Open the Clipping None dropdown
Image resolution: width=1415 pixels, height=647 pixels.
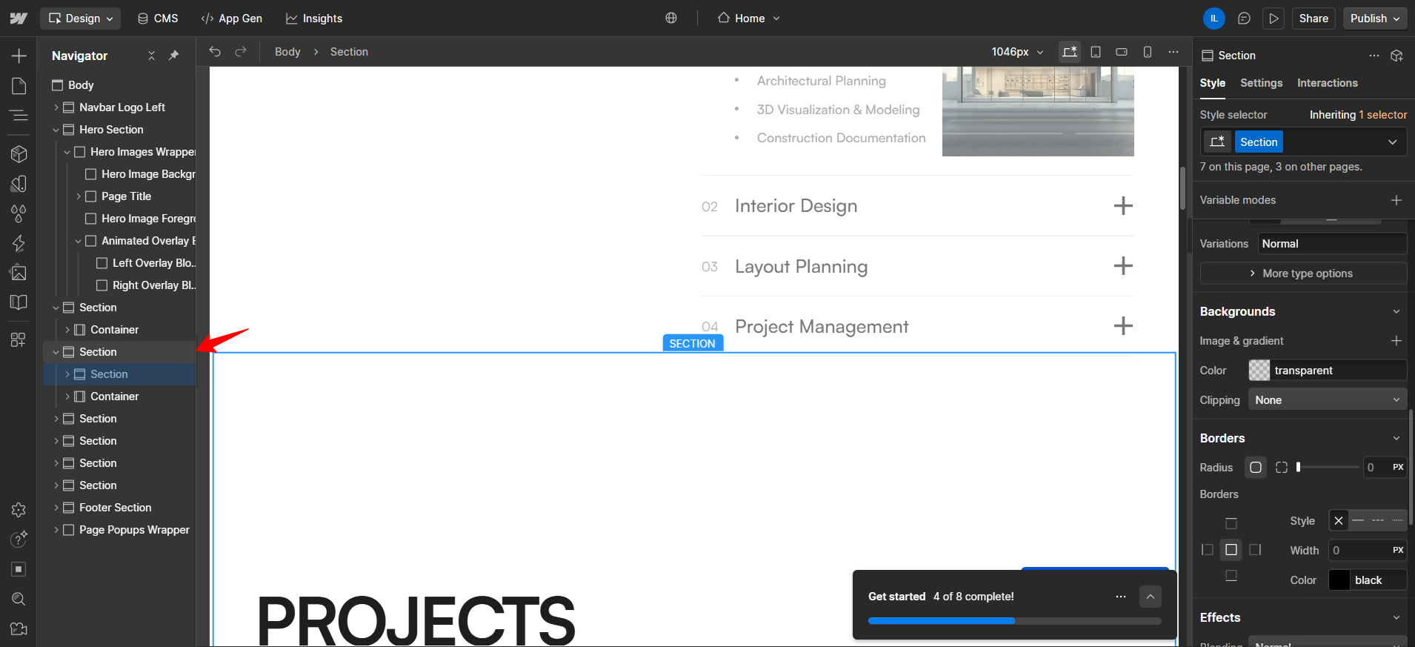click(x=1328, y=400)
